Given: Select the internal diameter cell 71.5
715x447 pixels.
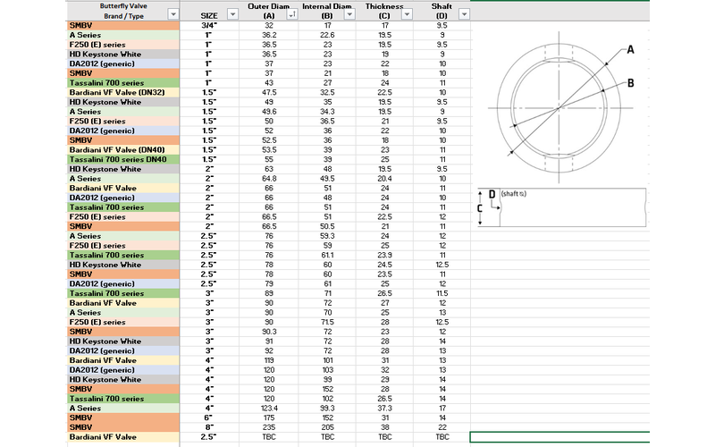Looking at the screenshot, I should [x=327, y=323].
